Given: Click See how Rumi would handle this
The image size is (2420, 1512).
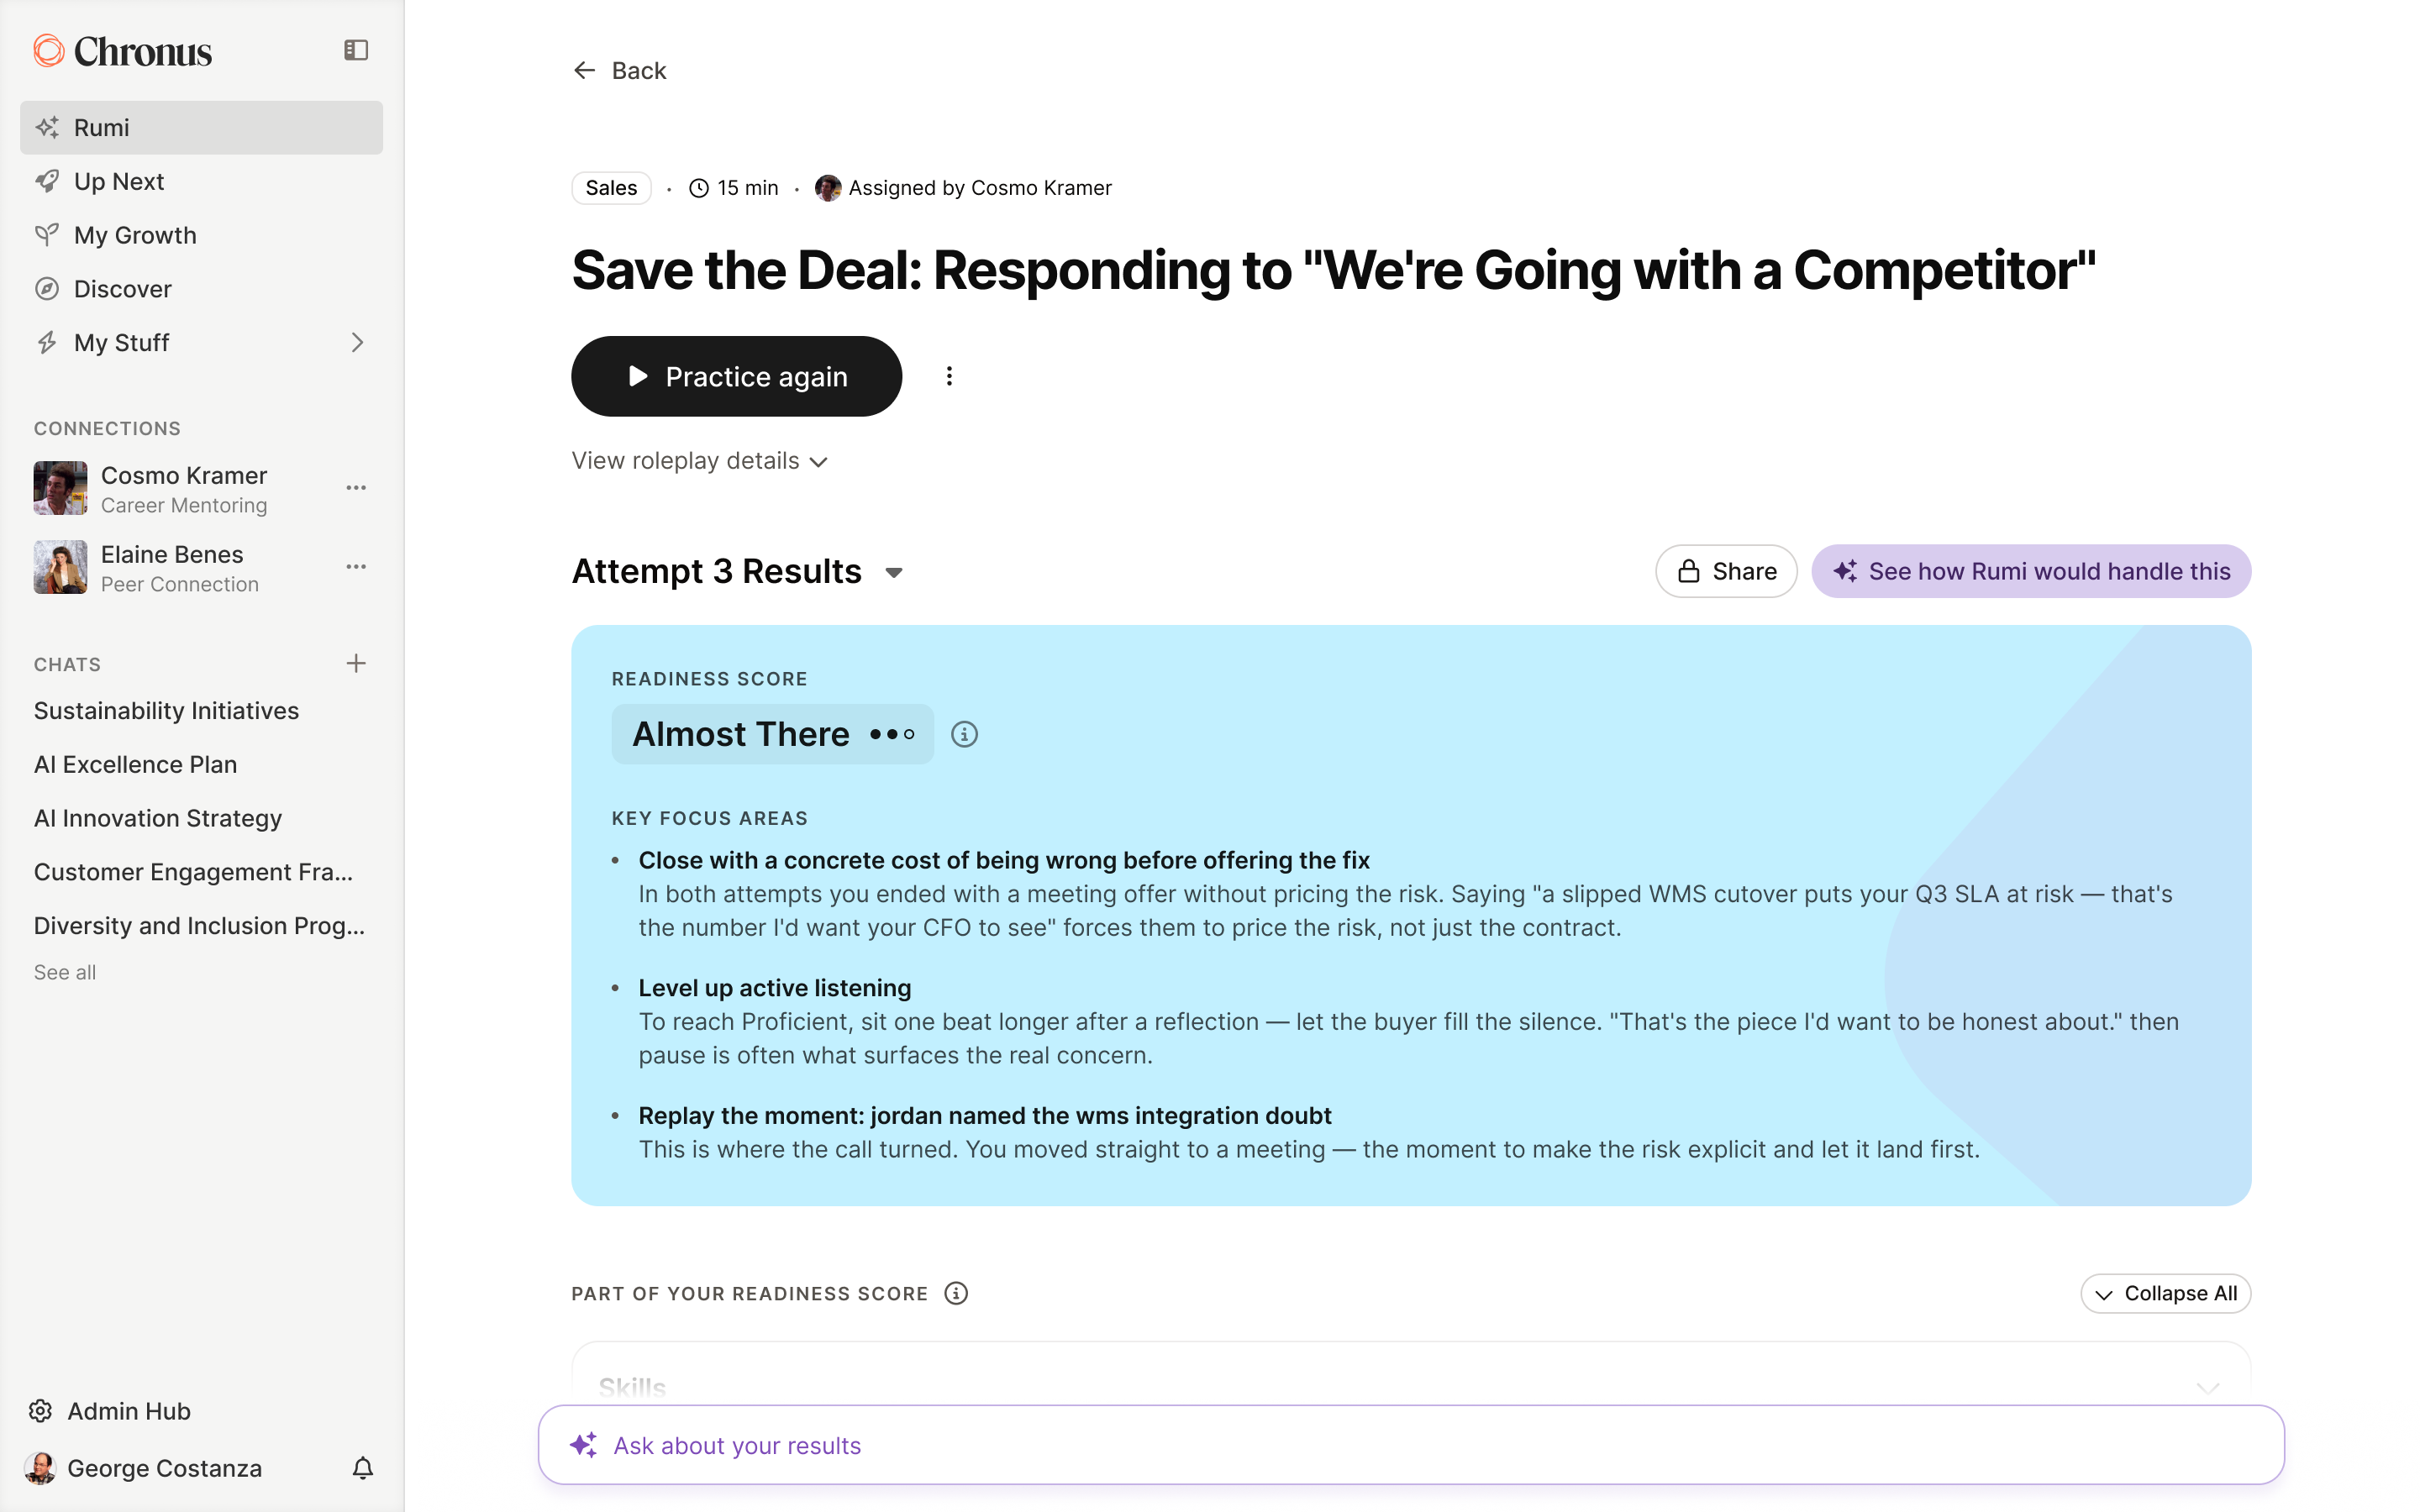Looking at the screenshot, I should (x=2031, y=571).
